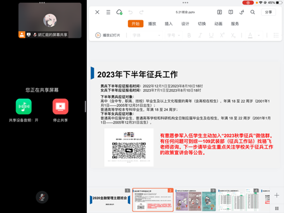Viewport: 284px width, 213px height.
Task: Grab the split view divider handle
Action: pos(86,106)
